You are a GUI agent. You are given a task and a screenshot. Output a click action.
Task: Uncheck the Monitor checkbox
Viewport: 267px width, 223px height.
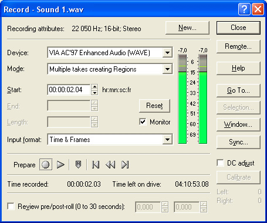click(x=143, y=122)
